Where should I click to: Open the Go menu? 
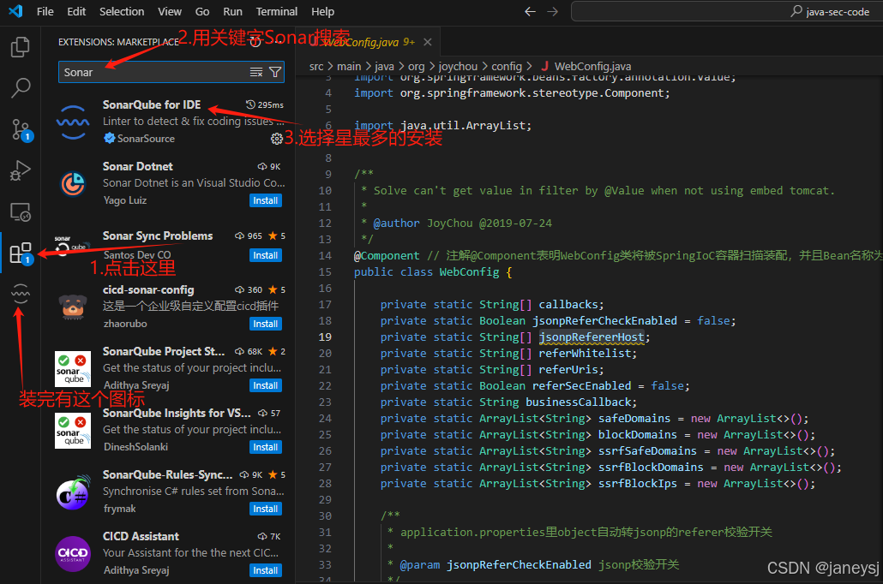202,11
